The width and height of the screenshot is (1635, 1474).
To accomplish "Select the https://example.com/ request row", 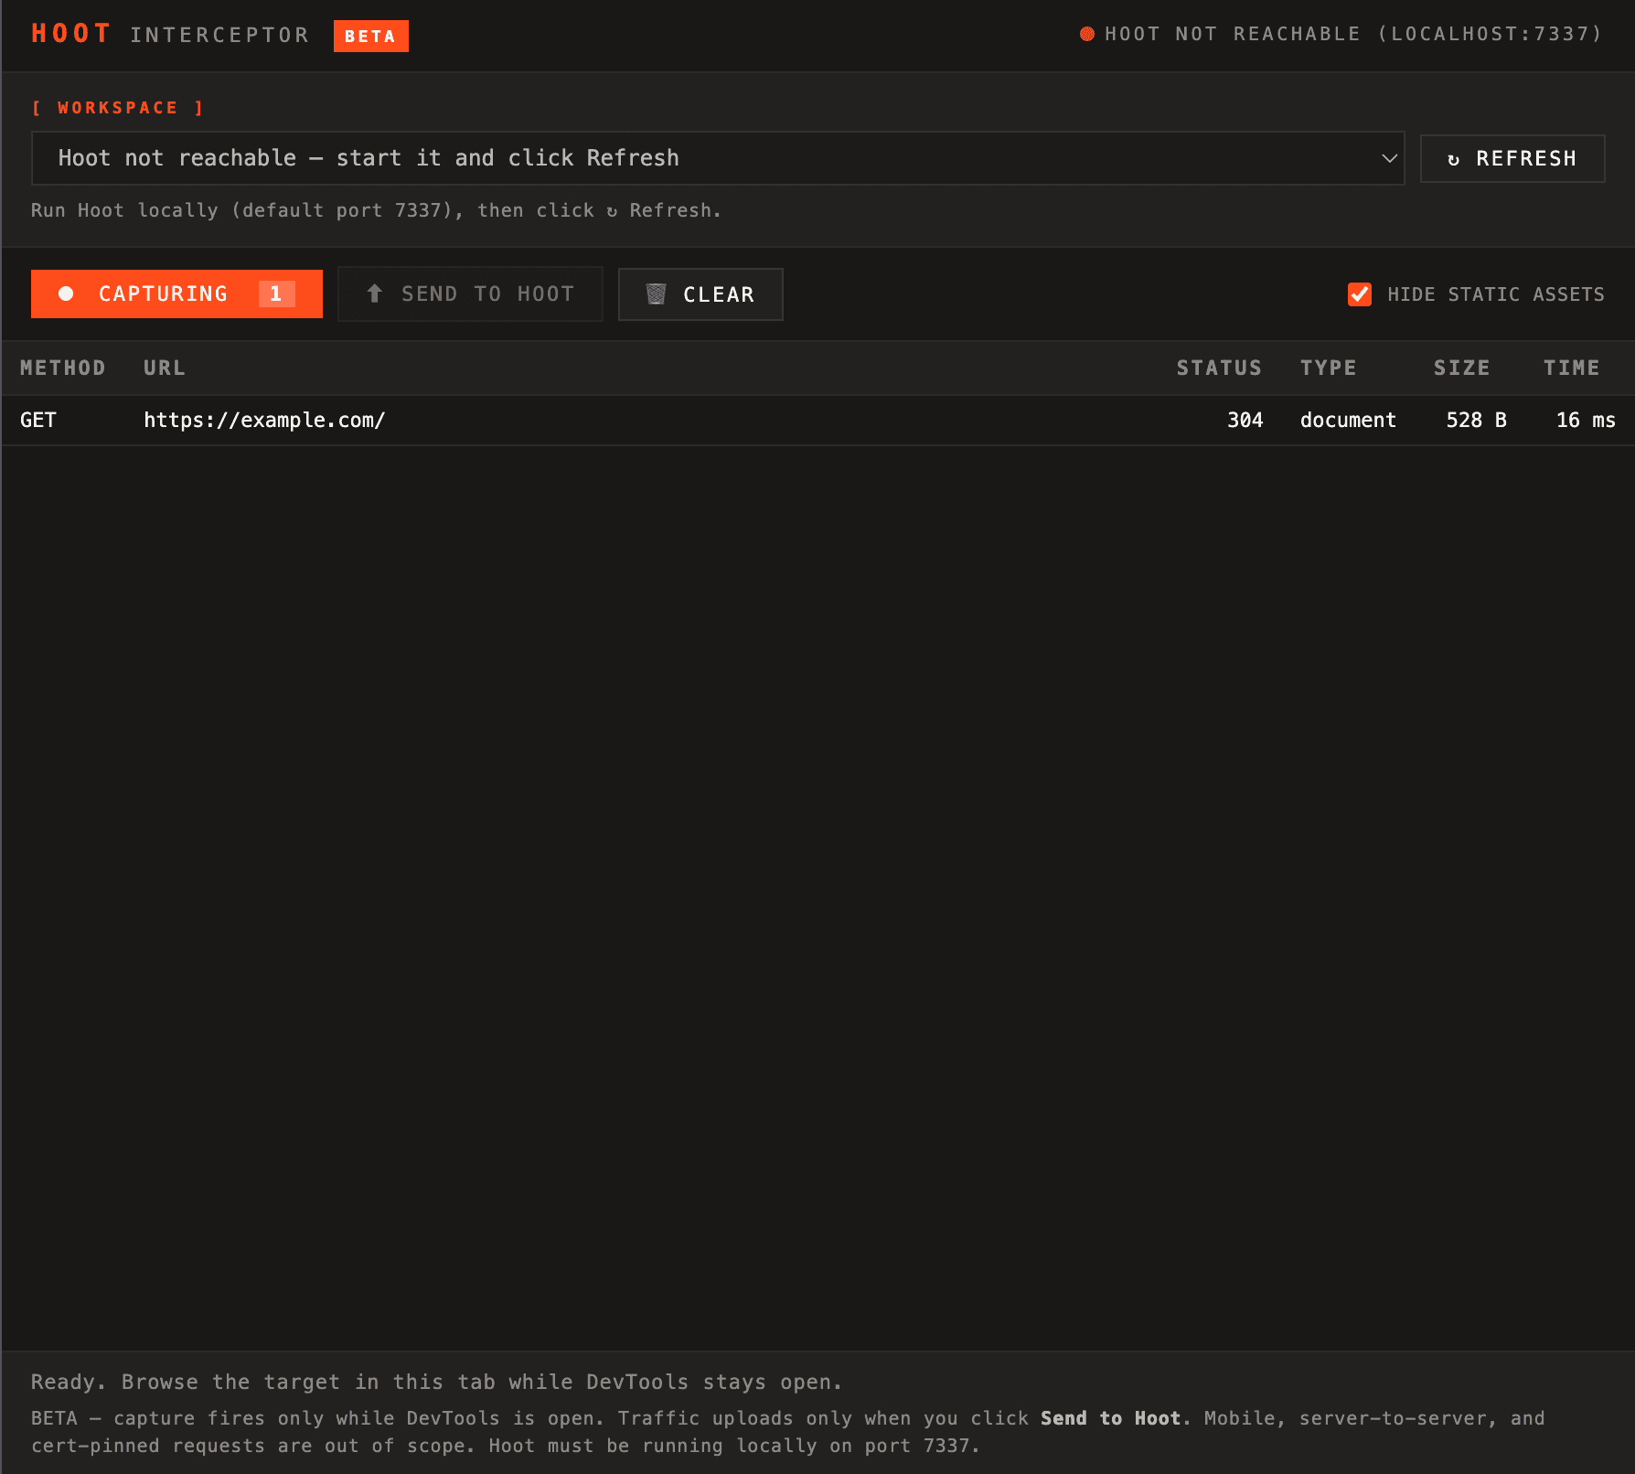I will point(817,421).
